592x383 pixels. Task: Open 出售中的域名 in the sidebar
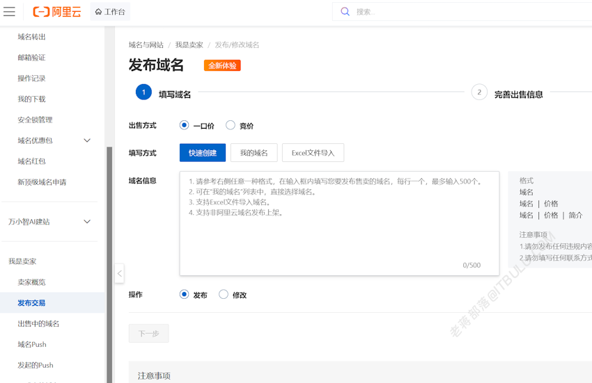38,323
